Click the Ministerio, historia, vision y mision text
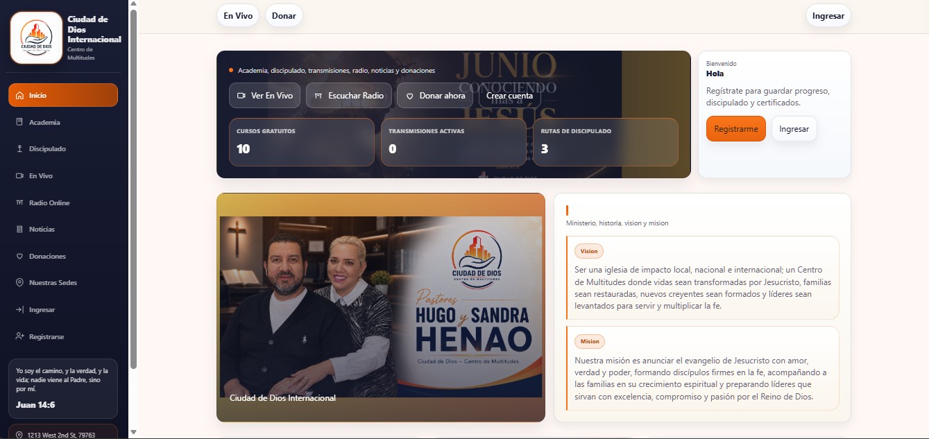The height and width of the screenshot is (439, 929). (x=617, y=223)
